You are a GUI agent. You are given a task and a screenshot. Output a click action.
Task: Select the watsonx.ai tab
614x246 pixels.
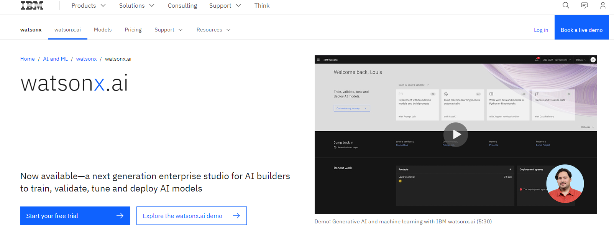tap(67, 30)
